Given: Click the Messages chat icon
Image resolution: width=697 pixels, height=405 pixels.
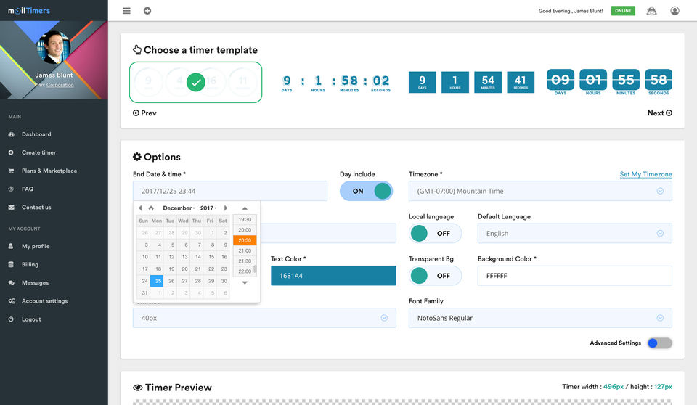Looking at the screenshot, I should coord(11,283).
